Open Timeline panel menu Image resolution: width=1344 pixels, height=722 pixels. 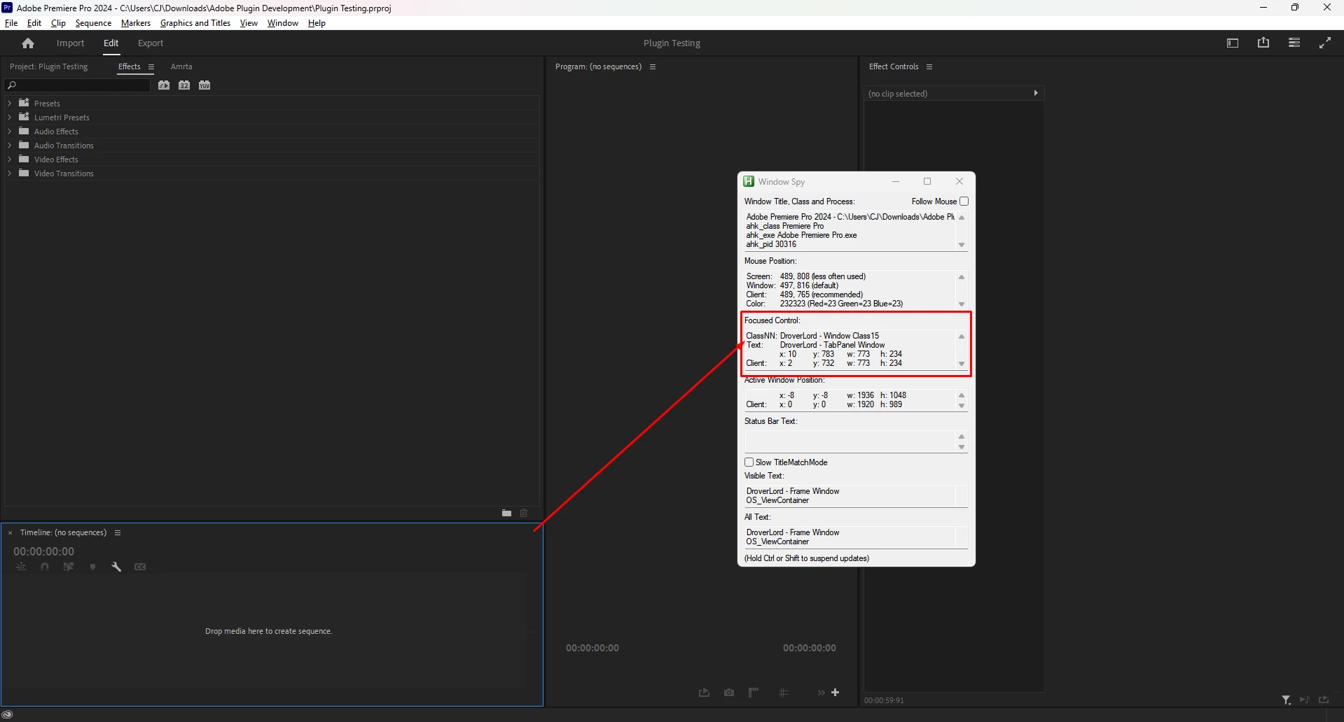click(118, 533)
